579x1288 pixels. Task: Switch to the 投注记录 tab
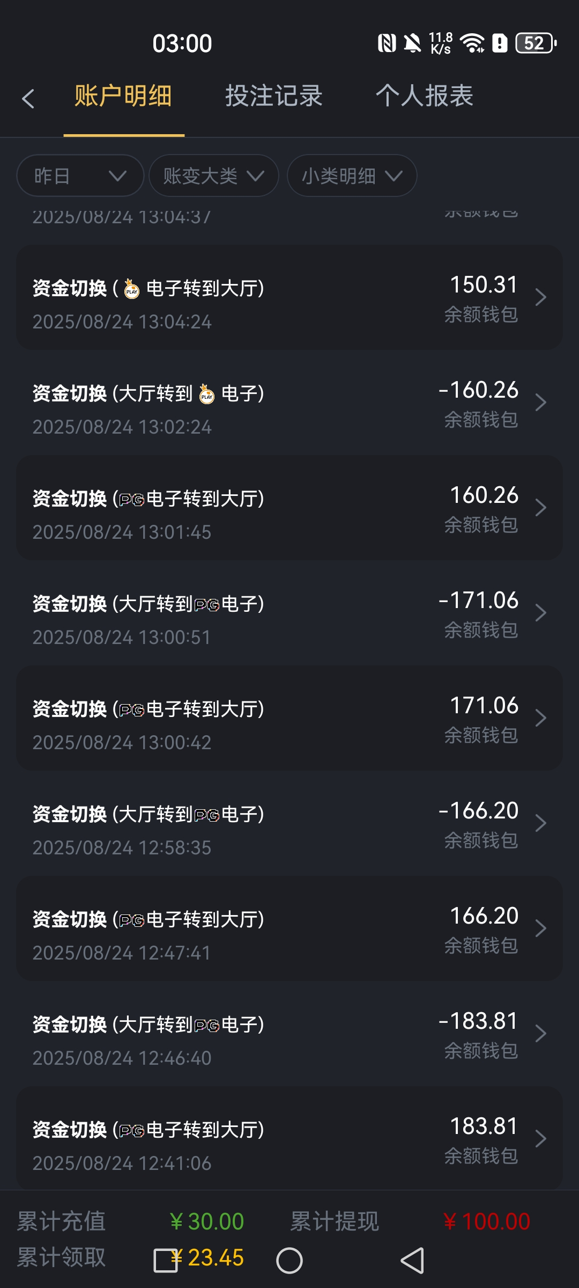click(273, 97)
